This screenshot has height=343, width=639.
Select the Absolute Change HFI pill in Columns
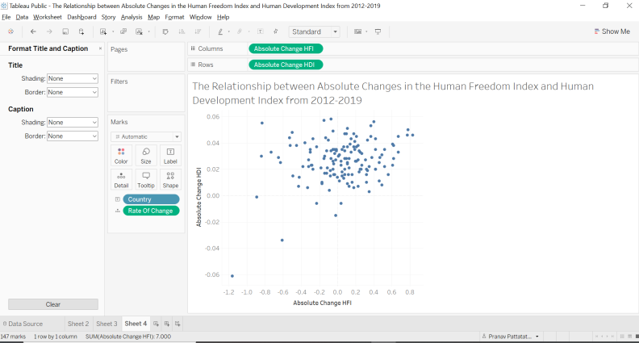286,48
